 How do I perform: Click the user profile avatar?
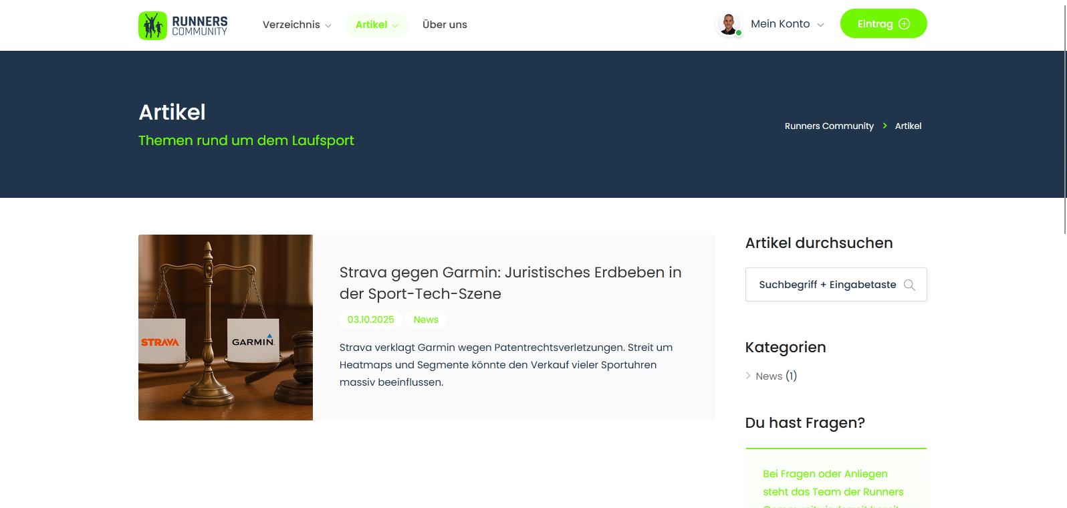pos(729,24)
